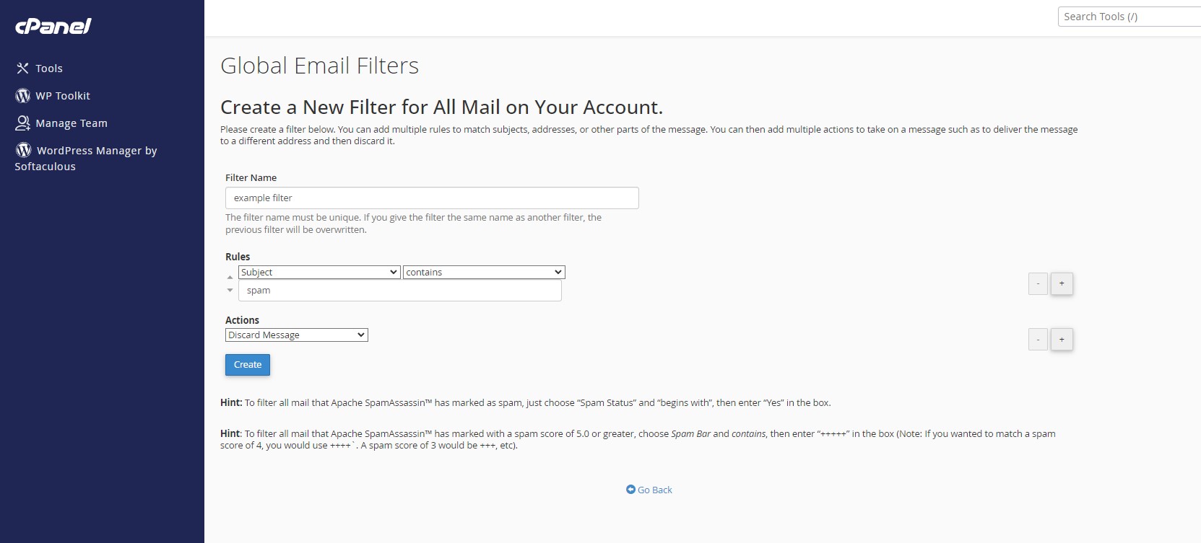Focus the Search Tools box
This screenshot has height=543, width=1201.
[1130, 17]
